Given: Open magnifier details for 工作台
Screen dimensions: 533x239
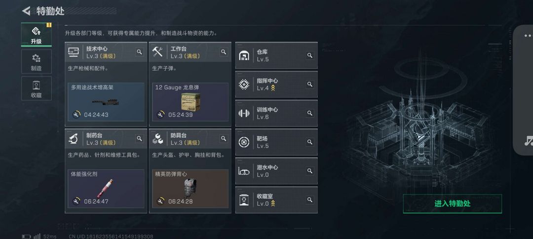Looking at the screenshot, I should [x=224, y=52].
